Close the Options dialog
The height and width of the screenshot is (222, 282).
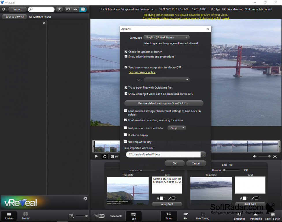[207, 29]
